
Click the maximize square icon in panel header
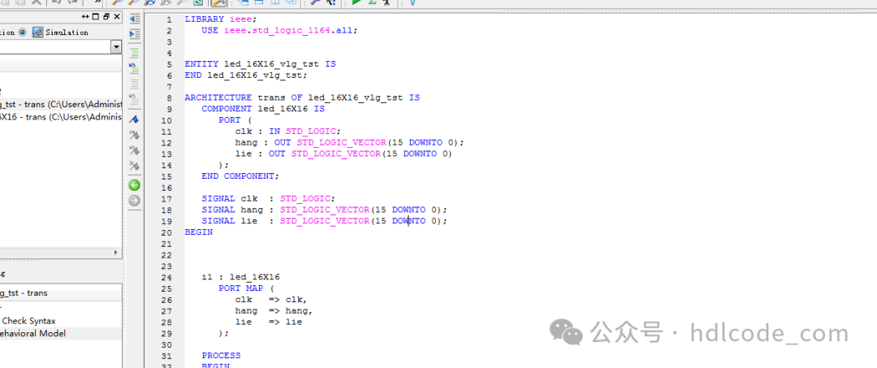click(x=96, y=17)
